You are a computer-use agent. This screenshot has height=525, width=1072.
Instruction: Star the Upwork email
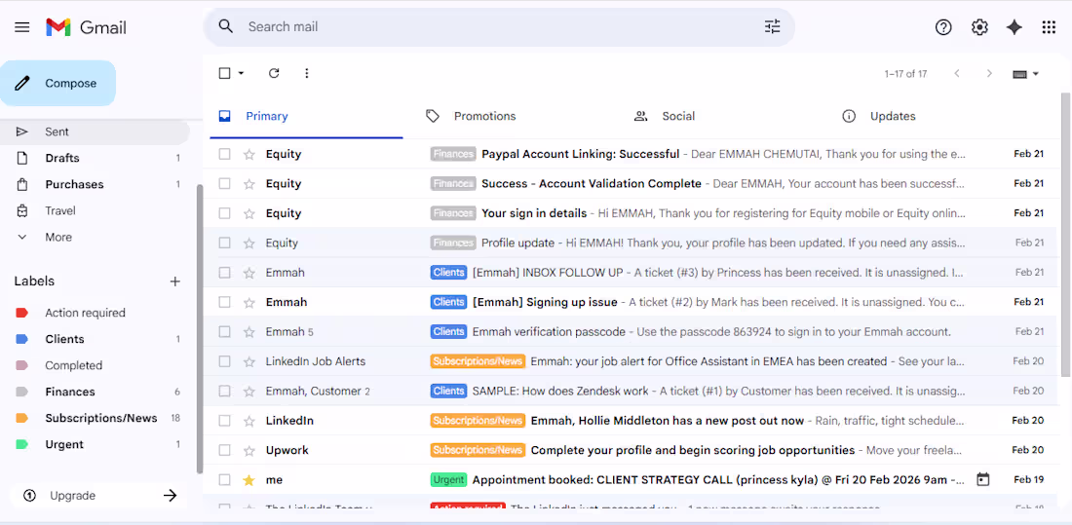point(249,451)
